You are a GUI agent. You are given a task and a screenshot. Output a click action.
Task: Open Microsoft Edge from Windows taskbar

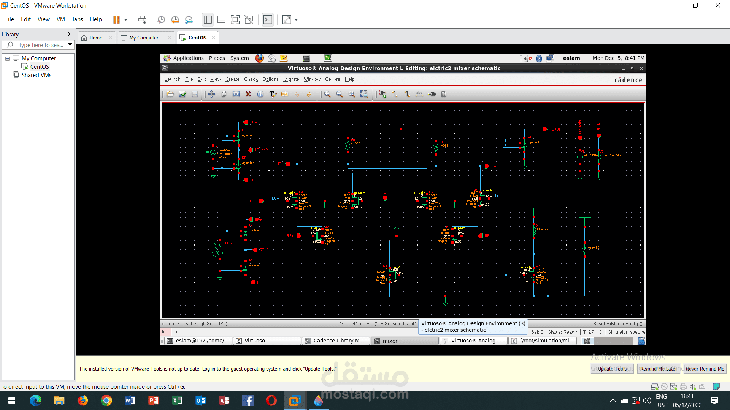36,401
